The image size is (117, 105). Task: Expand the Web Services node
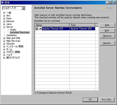click(4, 41)
